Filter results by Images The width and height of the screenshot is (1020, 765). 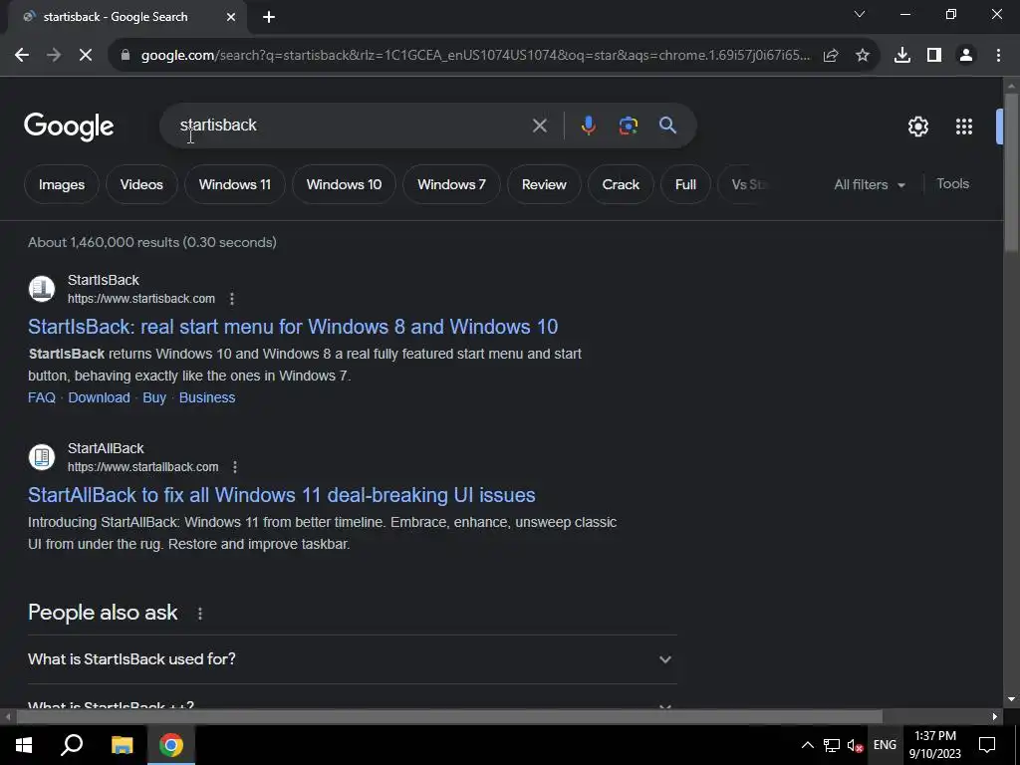62,184
